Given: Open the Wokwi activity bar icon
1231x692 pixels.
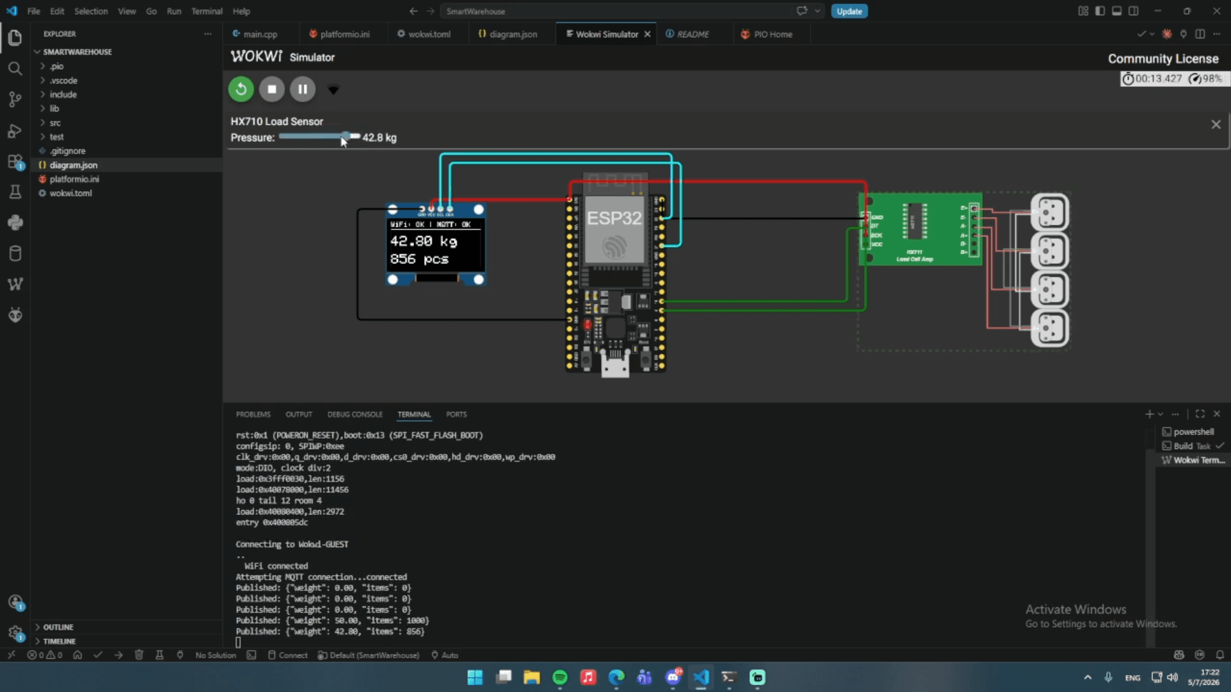Looking at the screenshot, I should click(15, 284).
